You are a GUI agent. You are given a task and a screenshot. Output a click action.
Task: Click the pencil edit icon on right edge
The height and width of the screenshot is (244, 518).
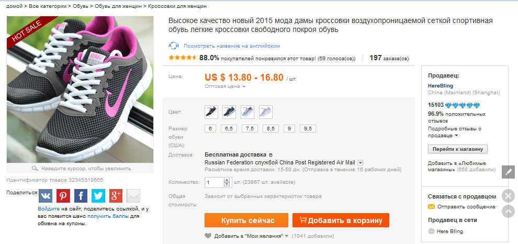click(508, 172)
